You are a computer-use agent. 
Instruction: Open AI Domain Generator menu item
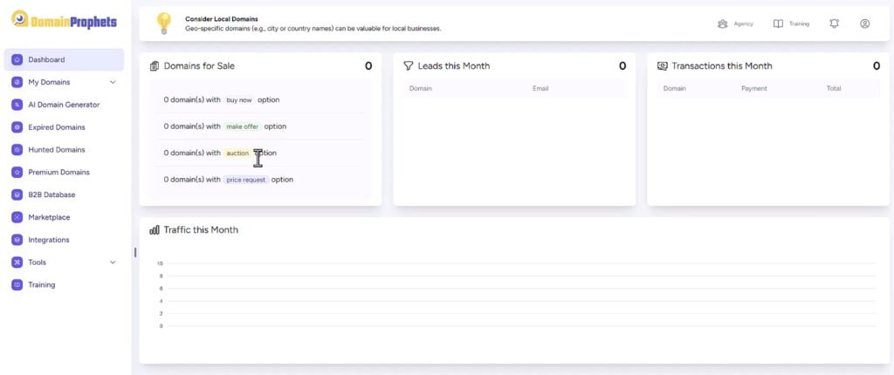click(64, 105)
